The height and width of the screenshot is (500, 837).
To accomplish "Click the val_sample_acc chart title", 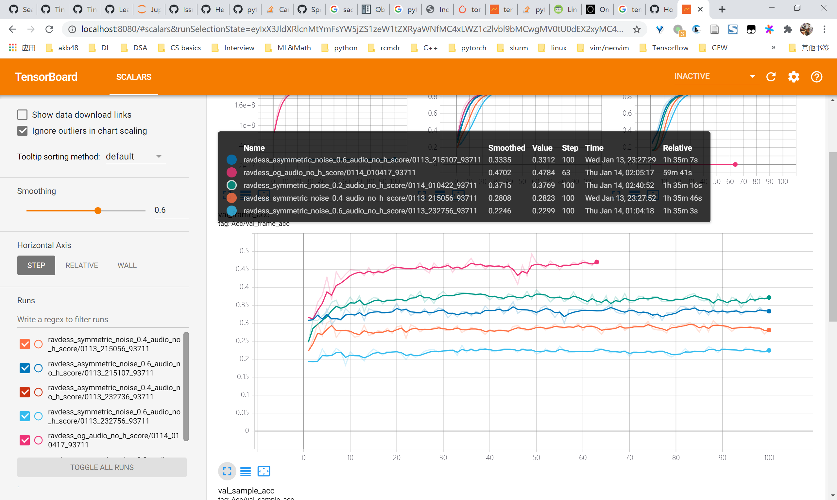I will [x=246, y=491].
